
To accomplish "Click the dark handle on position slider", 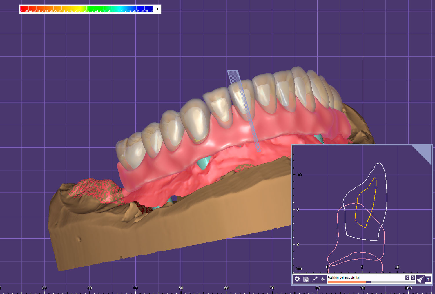I will pyautogui.click(x=368, y=282).
